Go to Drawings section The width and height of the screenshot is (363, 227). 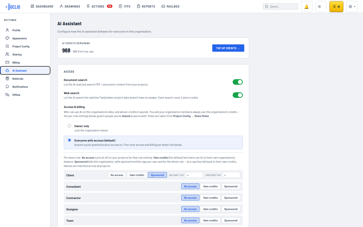[70, 6]
